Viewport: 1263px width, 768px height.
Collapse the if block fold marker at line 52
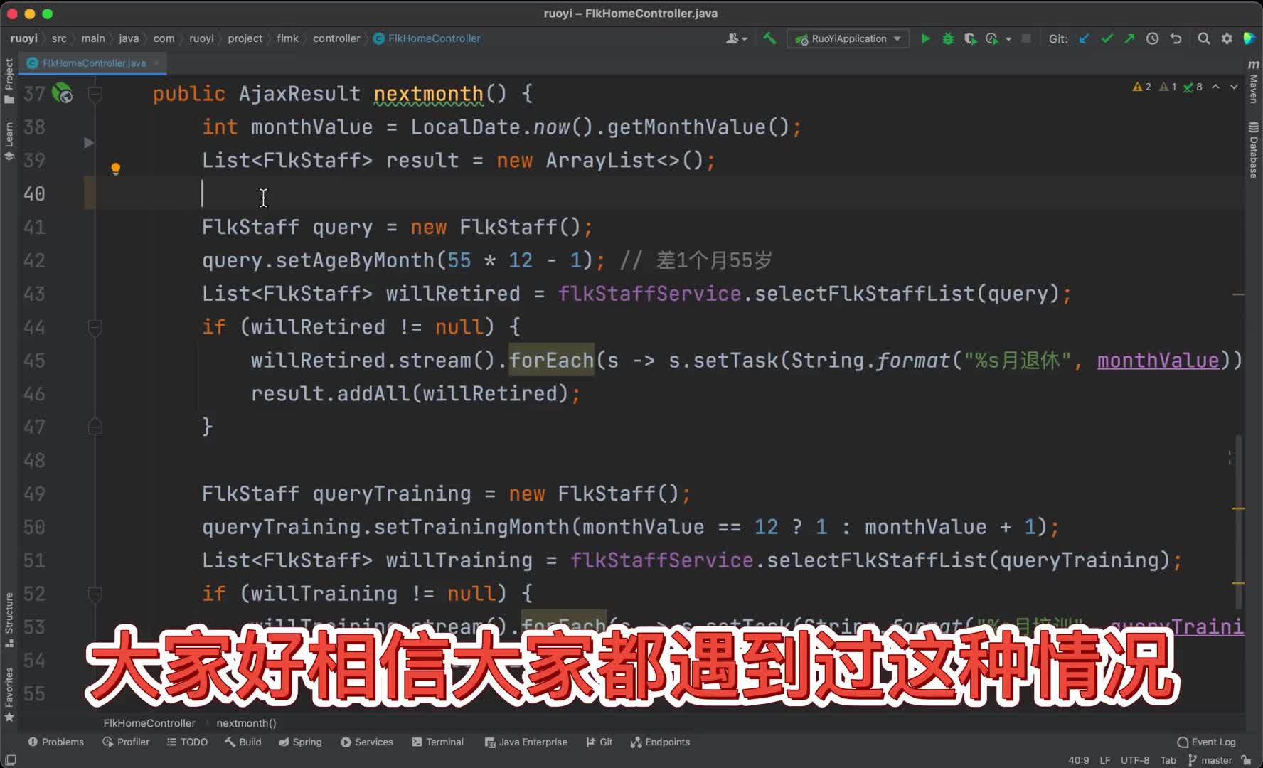coord(95,594)
